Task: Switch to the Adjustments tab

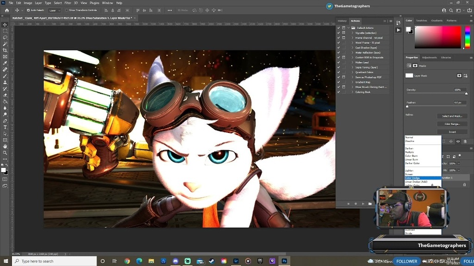Action: [429, 57]
